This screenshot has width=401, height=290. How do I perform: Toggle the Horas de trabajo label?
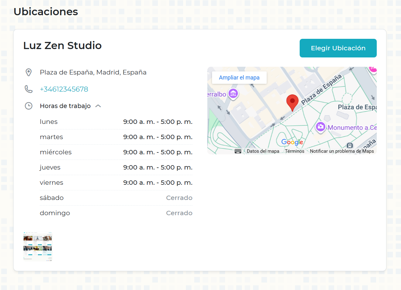(x=65, y=106)
